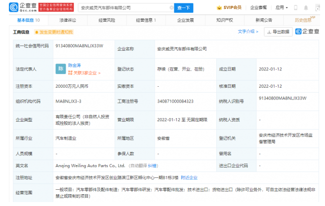
Task: Click the 工商注册号 value 340871000084323
Action: 175,102
